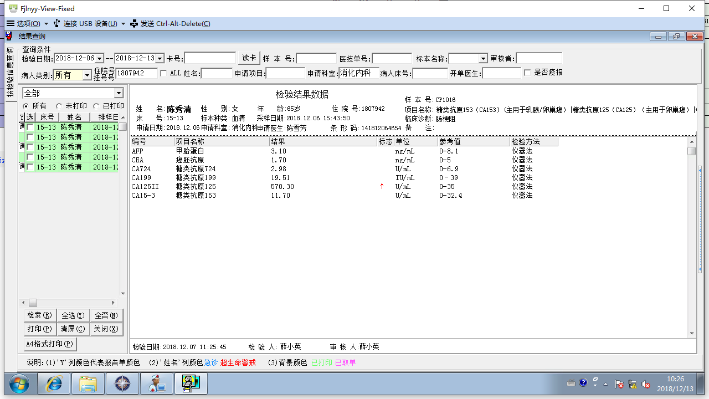Click the 申请项目 input field

(285, 73)
